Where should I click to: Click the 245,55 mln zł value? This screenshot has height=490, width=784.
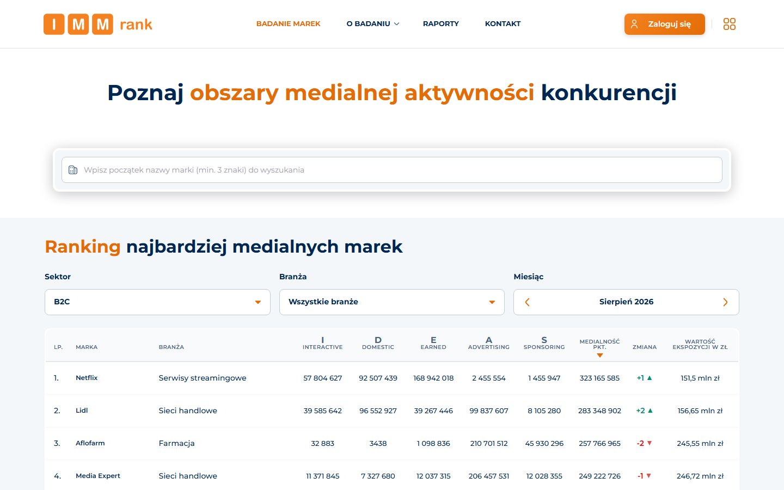[700, 443]
